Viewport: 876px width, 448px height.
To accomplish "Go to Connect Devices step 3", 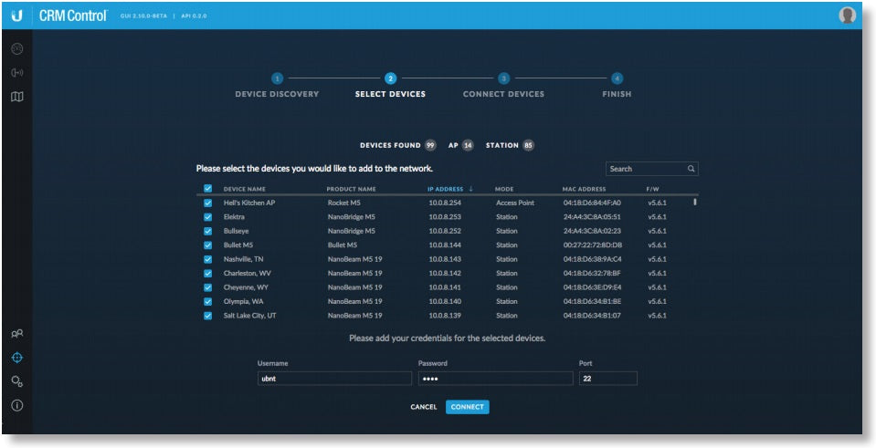I will [504, 78].
